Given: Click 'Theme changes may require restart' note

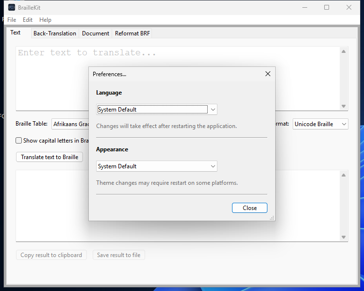Looking at the screenshot, I should click(x=167, y=183).
